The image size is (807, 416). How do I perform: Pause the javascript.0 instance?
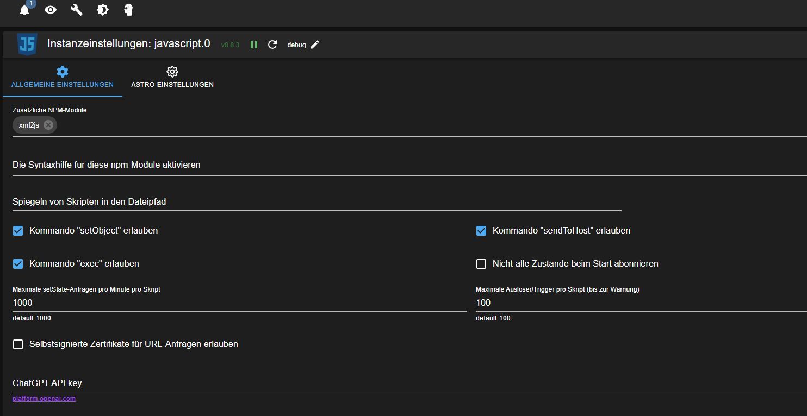[254, 45]
